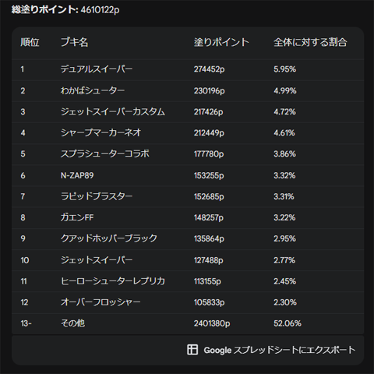Image resolution: width=374 pixels, height=374 pixels.
Task: Select the その他 row label
Action: 72,323
